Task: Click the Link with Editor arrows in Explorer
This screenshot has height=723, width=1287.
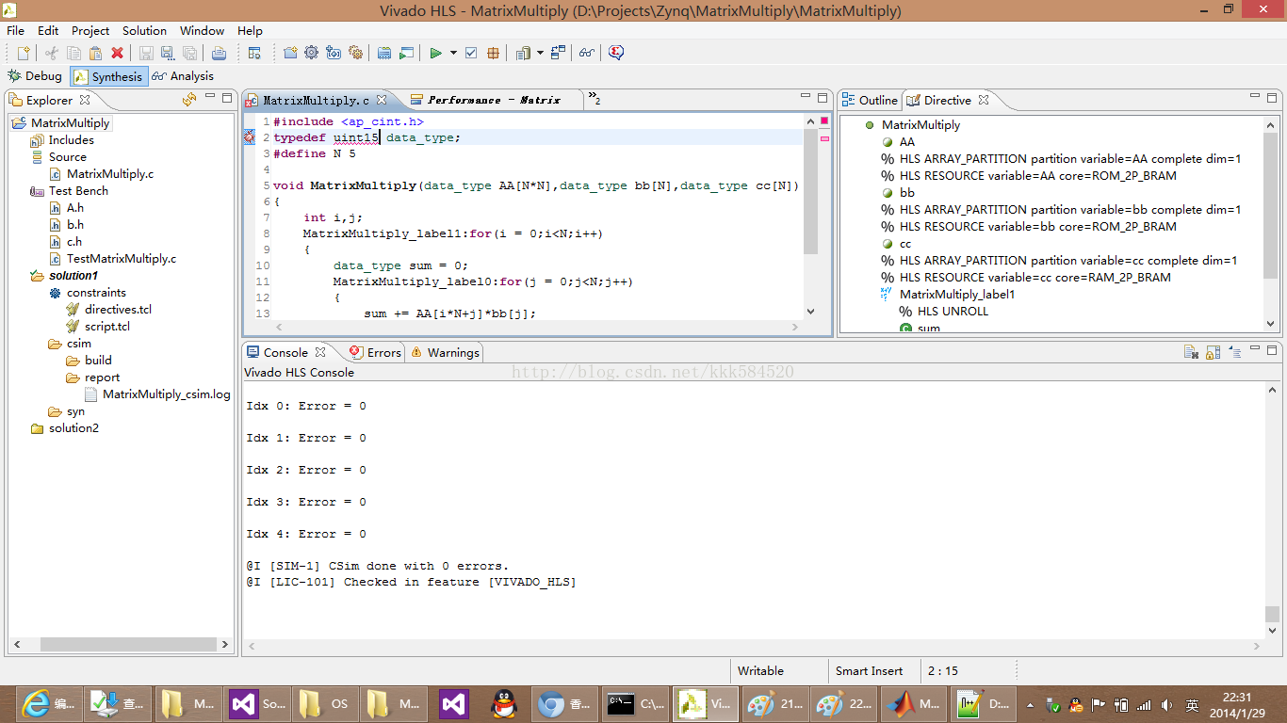Action: pyautogui.click(x=188, y=99)
